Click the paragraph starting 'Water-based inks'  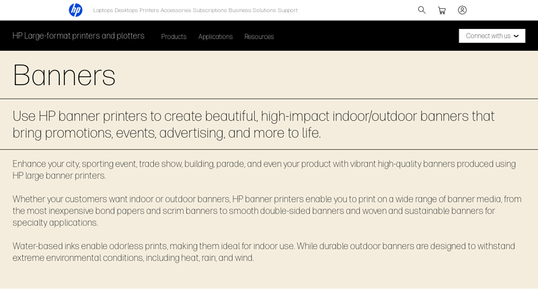tap(264, 252)
